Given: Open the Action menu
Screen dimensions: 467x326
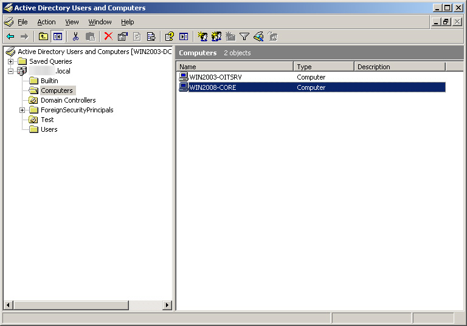Looking at the screenshot, I should (46, 22).
